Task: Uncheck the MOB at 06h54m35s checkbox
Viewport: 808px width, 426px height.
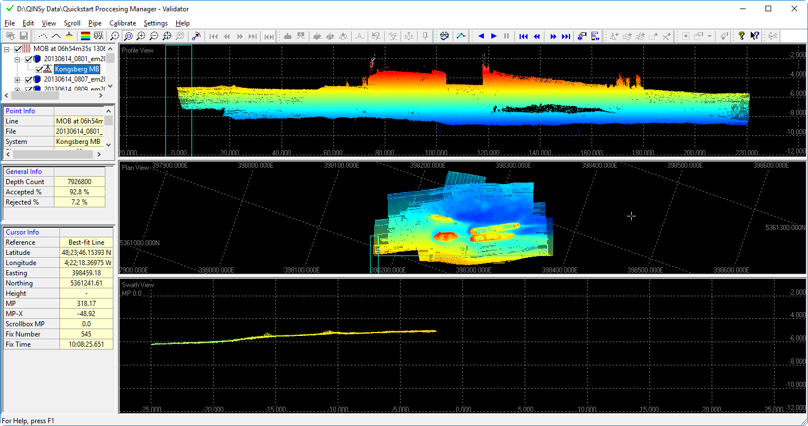Action: (18, 49)
